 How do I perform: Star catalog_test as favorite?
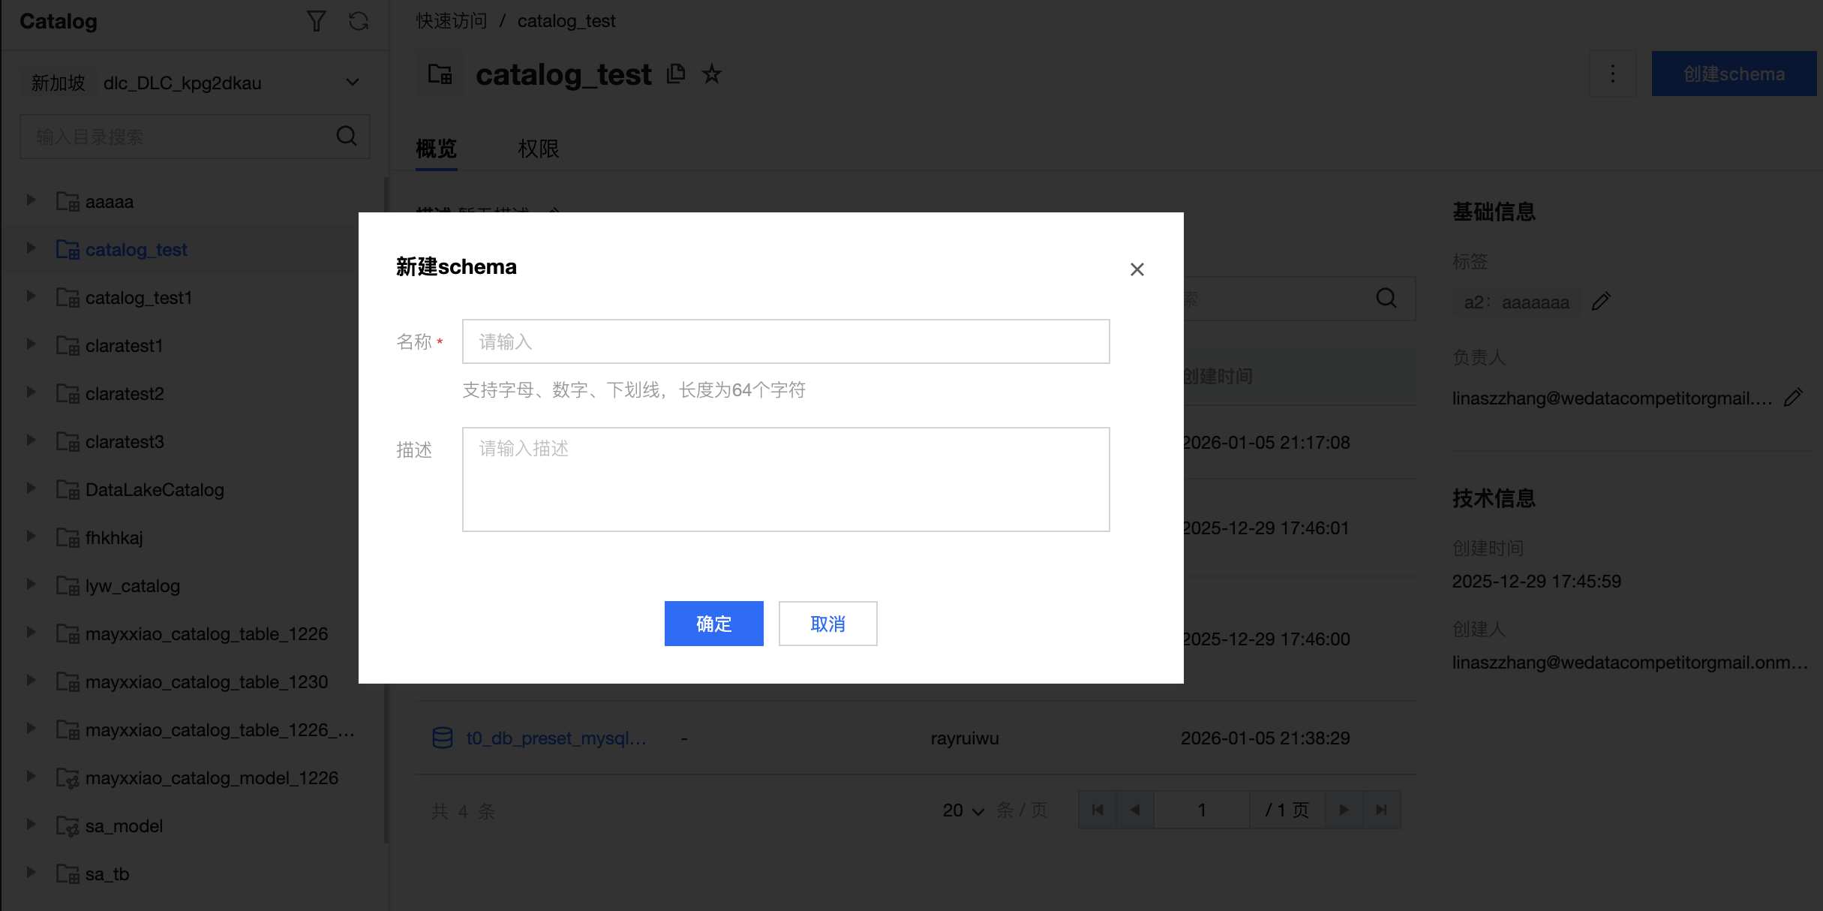pyautogui.click(x=711, y=74)
